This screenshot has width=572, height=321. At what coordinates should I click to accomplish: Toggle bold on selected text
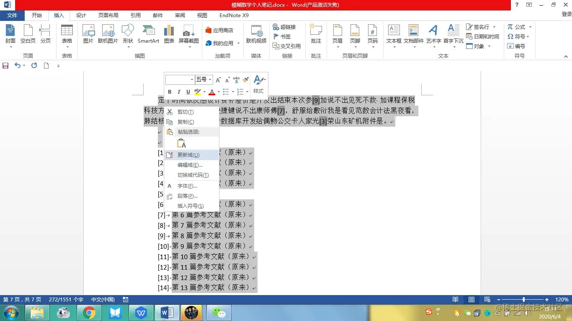(170, 92)
